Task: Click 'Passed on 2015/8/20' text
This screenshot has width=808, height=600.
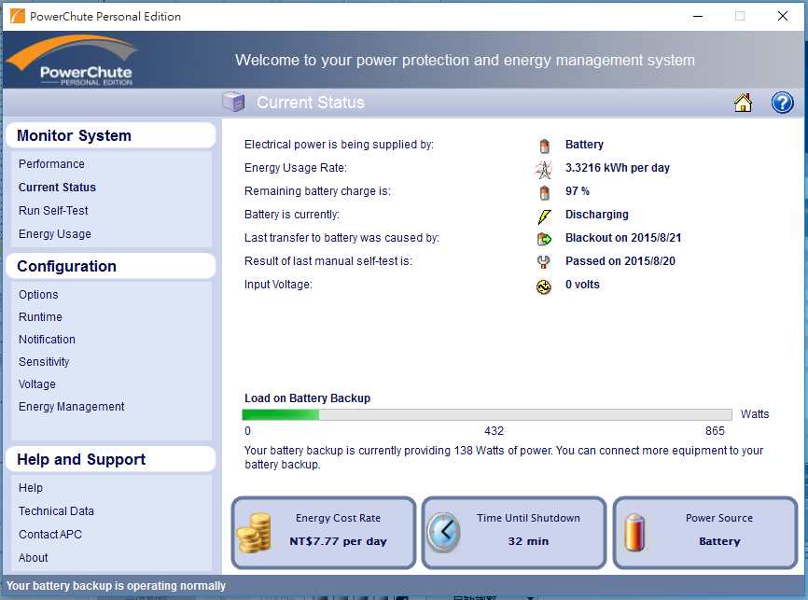Action: point(620,261)
